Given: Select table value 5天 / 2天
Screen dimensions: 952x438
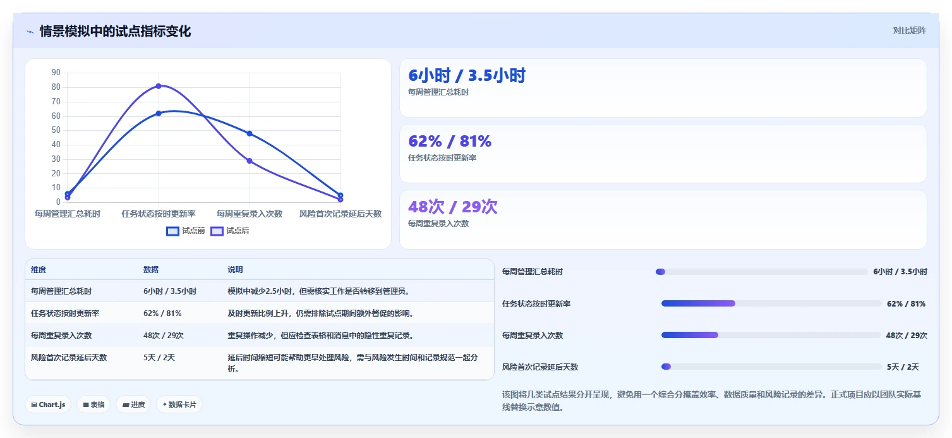Looking at the screenshot, I should [159, 357].
